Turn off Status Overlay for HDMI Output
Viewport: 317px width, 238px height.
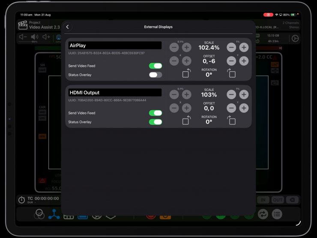155,122
